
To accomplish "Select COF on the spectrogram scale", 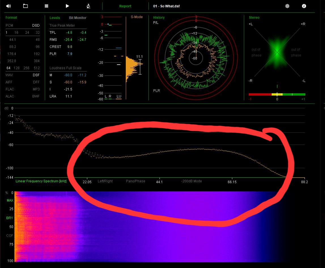I will coord(10,236).
